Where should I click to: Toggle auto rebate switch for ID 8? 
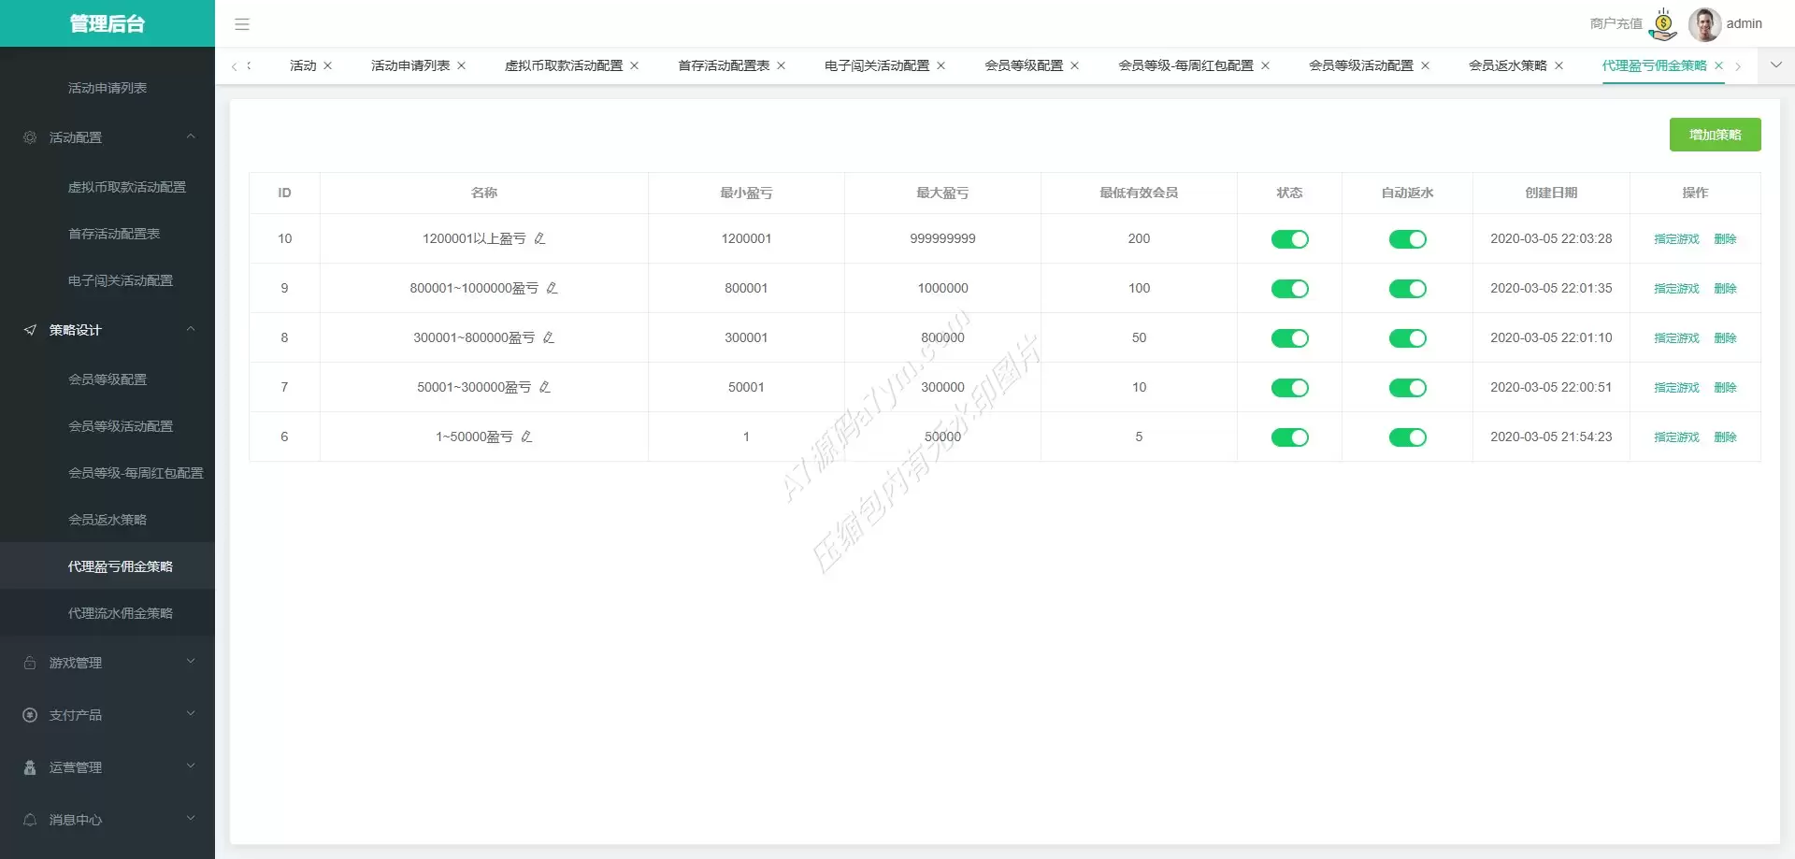1407,339
